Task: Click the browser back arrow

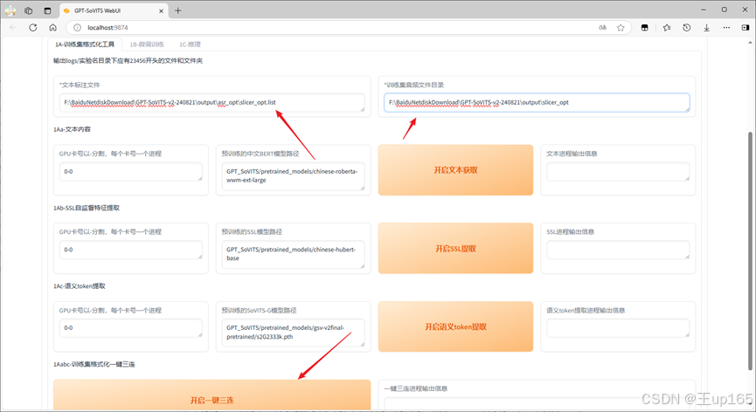Action: 13,27
